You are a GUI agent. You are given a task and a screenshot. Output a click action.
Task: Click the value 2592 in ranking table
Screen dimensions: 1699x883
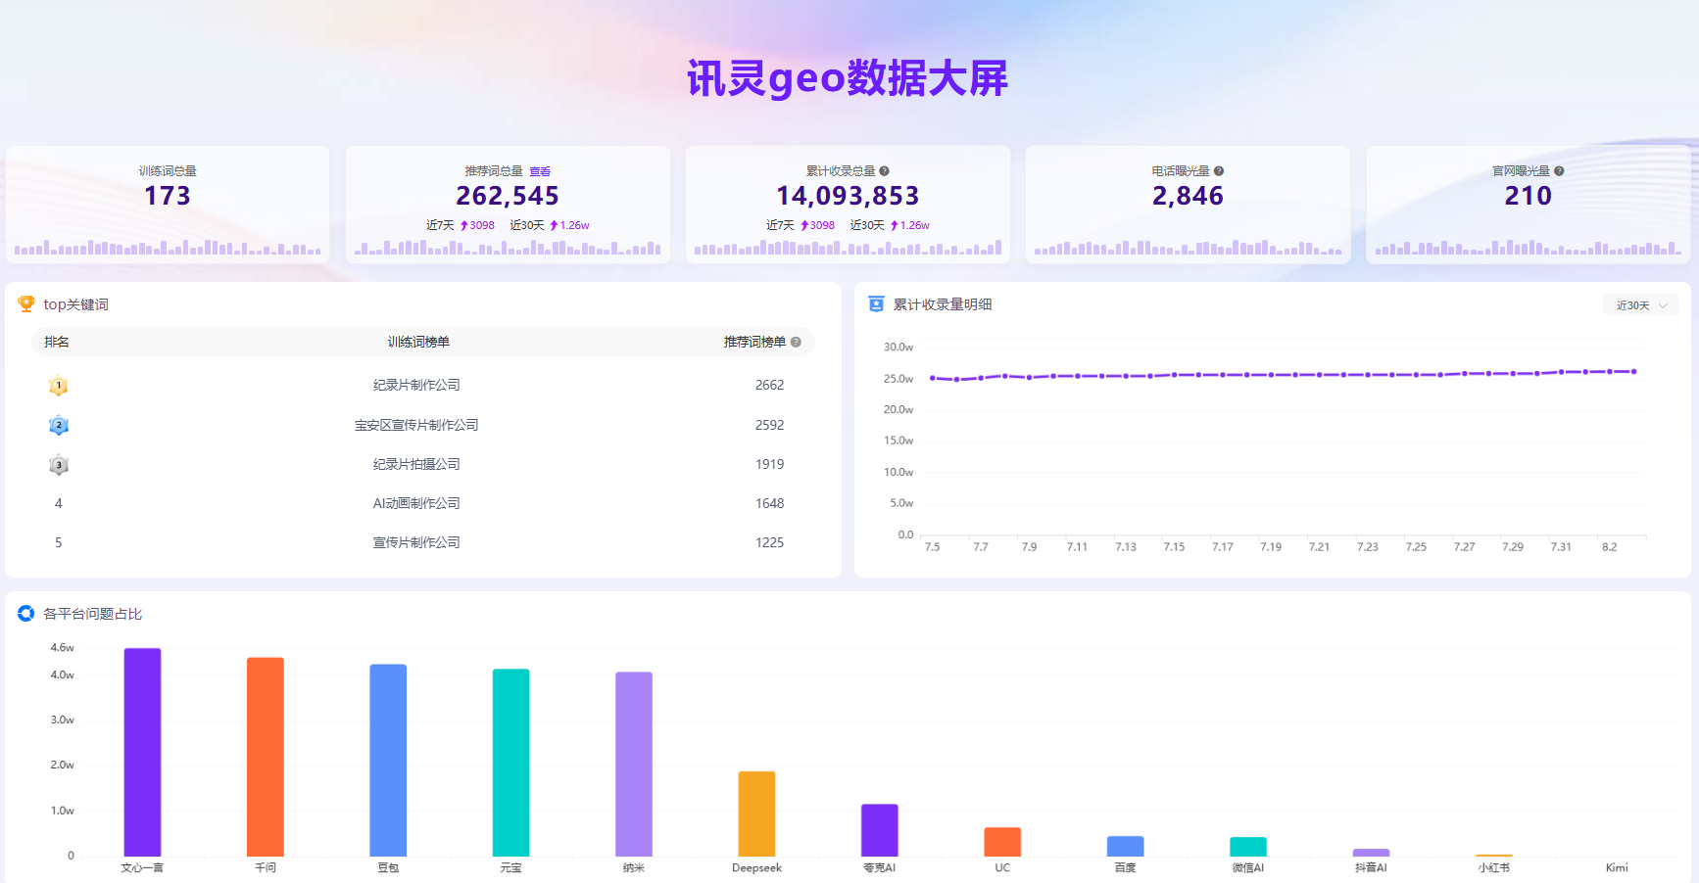[x=769, y=425]
